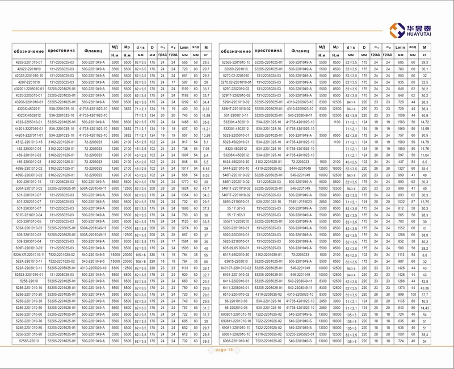This screenshot has height=369, width=454.
Task: Select designation 500A-2201010-02
Action: tap(29, 188)
